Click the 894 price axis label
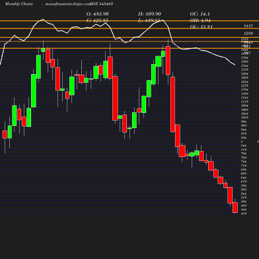This screenshot has height=259, width=259. coord(243,138)
